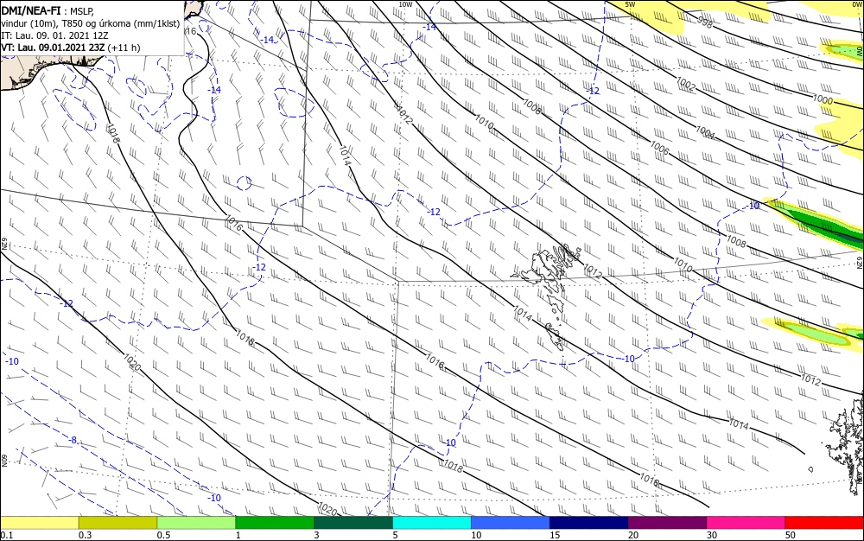Image resolution: width=864 pixels, height=541 pixels.
Task: Select the purple 20–30 legend color band
Action: (667, 523)
